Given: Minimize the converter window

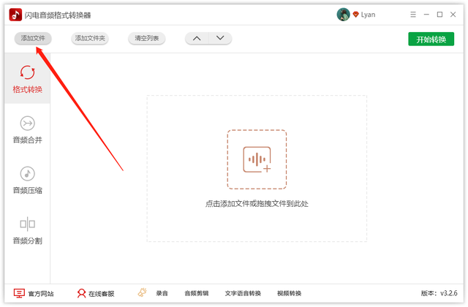Looking at the screenshot, I should 426,15.
